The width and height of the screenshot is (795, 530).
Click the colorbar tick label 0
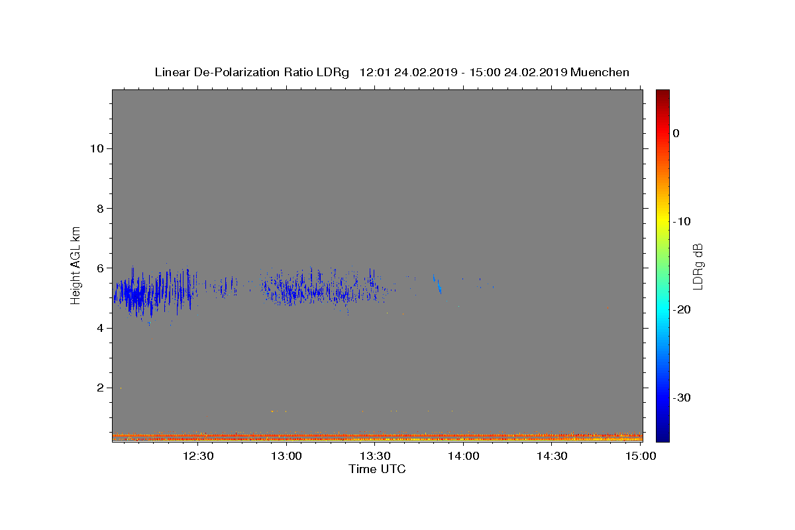[x=676, y=133]
